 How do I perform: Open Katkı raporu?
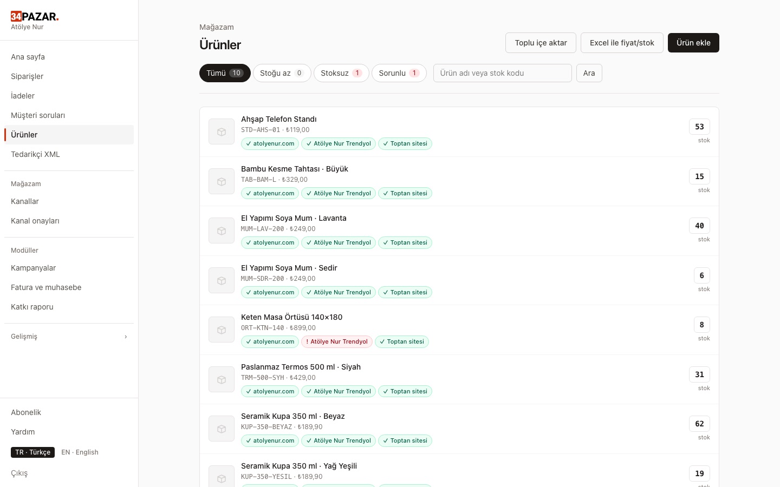click(x=69, y=307)
